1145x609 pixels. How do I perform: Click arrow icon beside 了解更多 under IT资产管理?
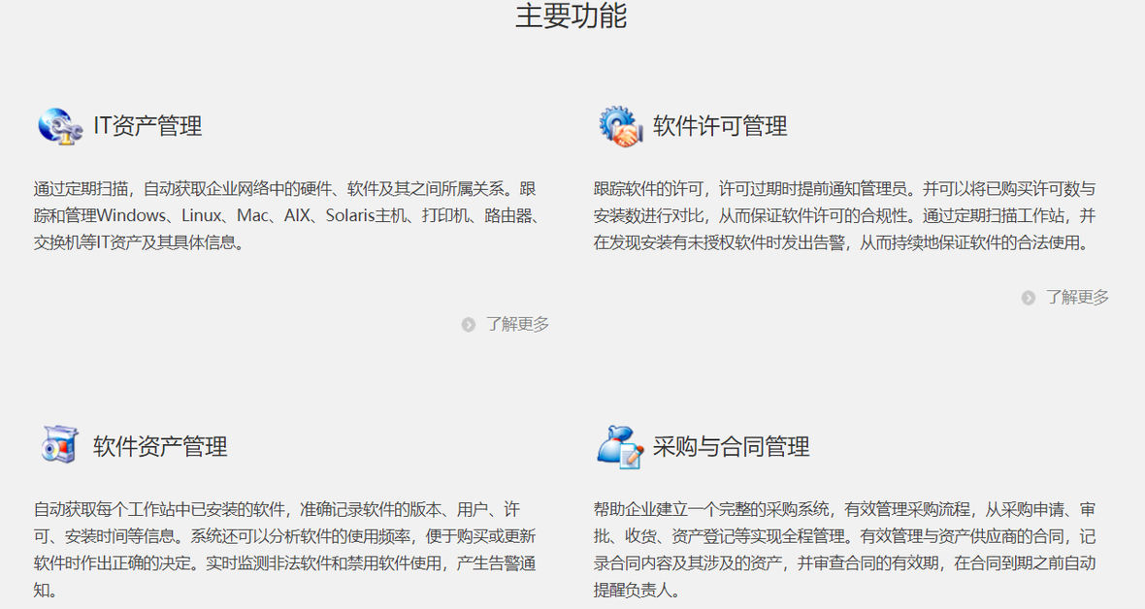click(468, 324)
